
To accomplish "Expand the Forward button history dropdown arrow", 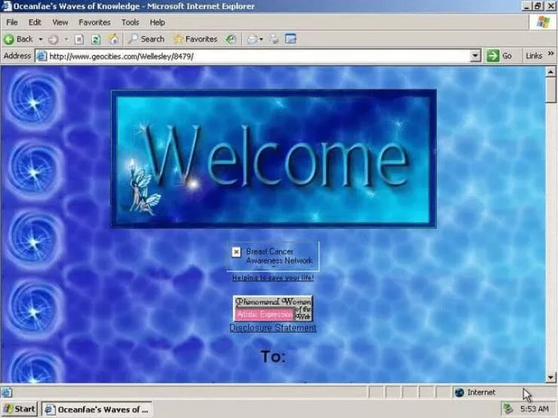I will [66, 39].
